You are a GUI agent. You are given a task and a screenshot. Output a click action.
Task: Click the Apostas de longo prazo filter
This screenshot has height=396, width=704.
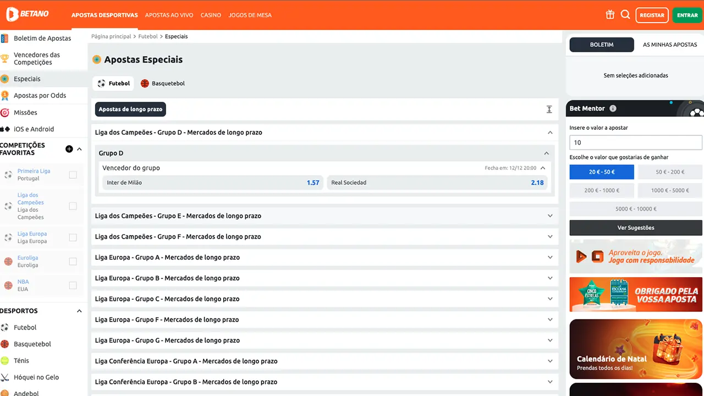[130, 109]
